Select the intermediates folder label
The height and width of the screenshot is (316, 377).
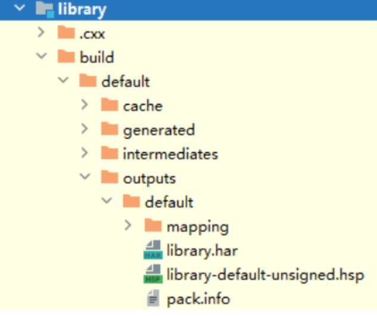pyautogui.click(x=170, y=154)
